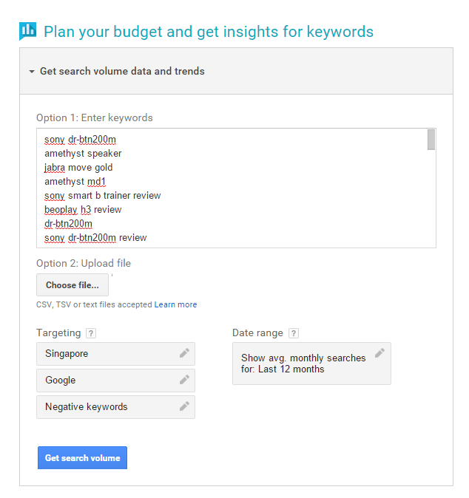Image resolution: width=469 pixels, height=498 pixels.
Task: Open the Targeting help question mark
Action: [x=91, y=333]
